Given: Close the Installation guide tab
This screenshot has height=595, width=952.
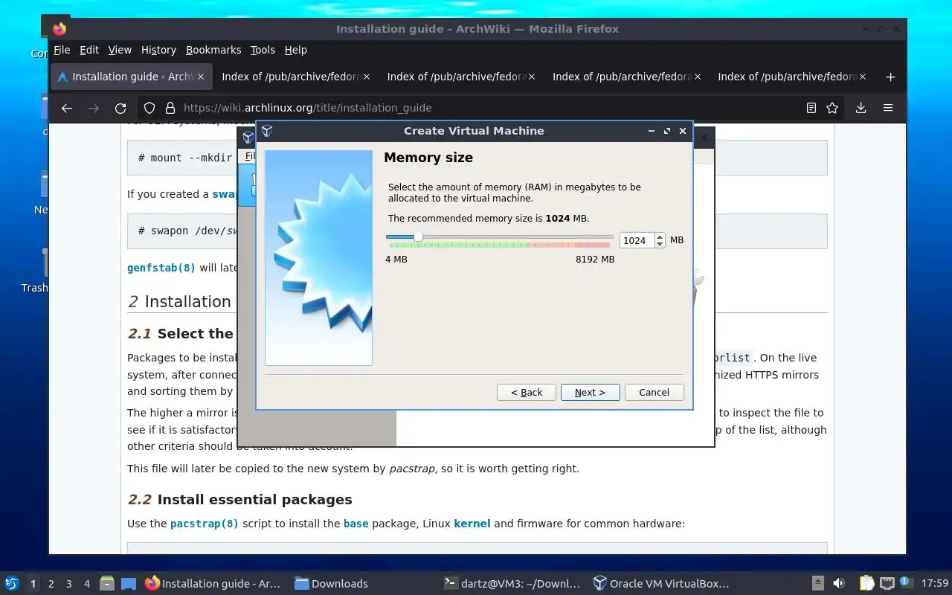Looking at the screenshot, I should point(201,77).
